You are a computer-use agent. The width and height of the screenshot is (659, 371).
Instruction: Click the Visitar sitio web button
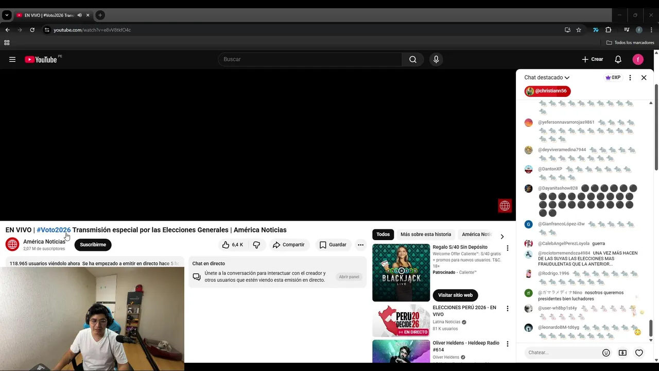(x=455, y=295)
